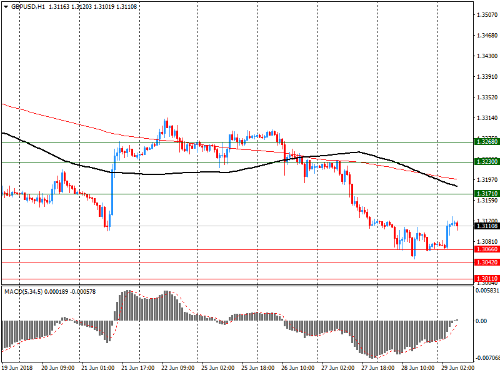Image resolution: width=500 pixels, height=375 pixels.
Task: Select the 1.32300 level price tag
Action: coord(486,162)
